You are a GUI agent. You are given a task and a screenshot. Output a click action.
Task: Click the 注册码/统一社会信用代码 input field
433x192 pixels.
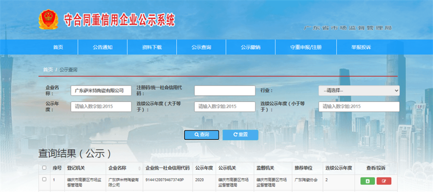(225, 90)
